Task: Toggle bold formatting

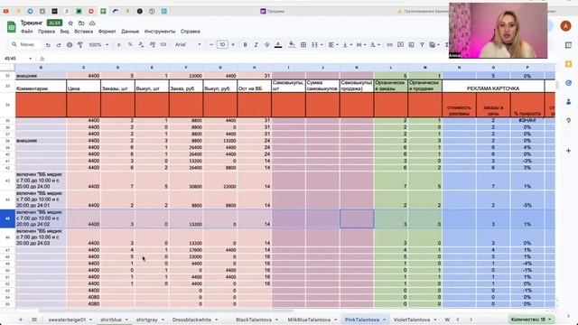Action: [245, 44]
